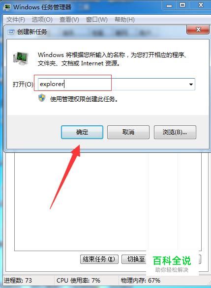The width and height of the screenshot is (211, 288).
Task: Open the 文件(F) menu
Action: pyautogui.click(x=15, y=20)
